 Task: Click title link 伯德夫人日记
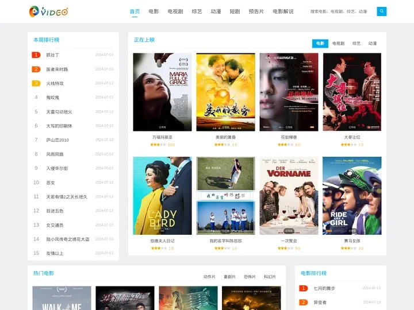(x=162, y=241)
